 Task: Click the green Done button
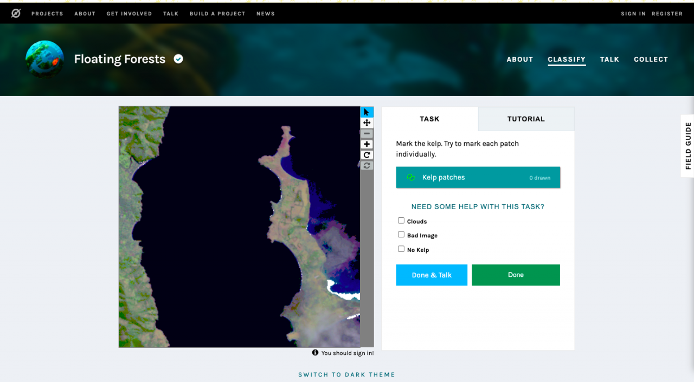point(516,275)
